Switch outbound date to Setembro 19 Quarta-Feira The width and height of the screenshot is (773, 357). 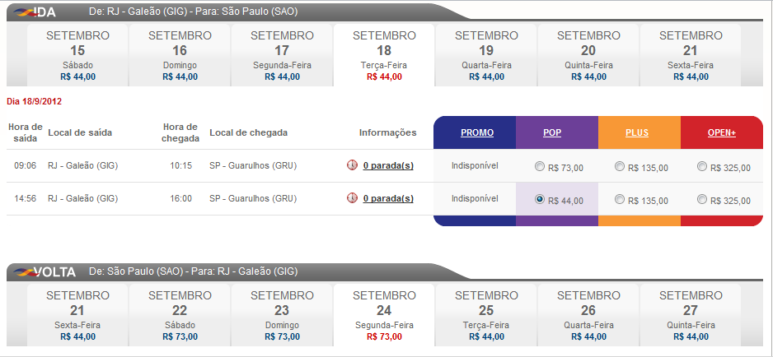486,56
